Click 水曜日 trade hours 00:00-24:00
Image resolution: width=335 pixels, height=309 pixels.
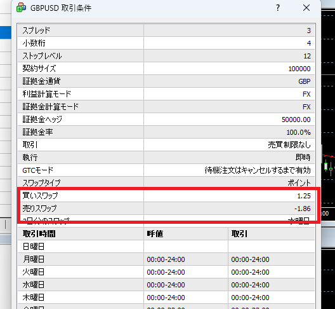[250, 285]
